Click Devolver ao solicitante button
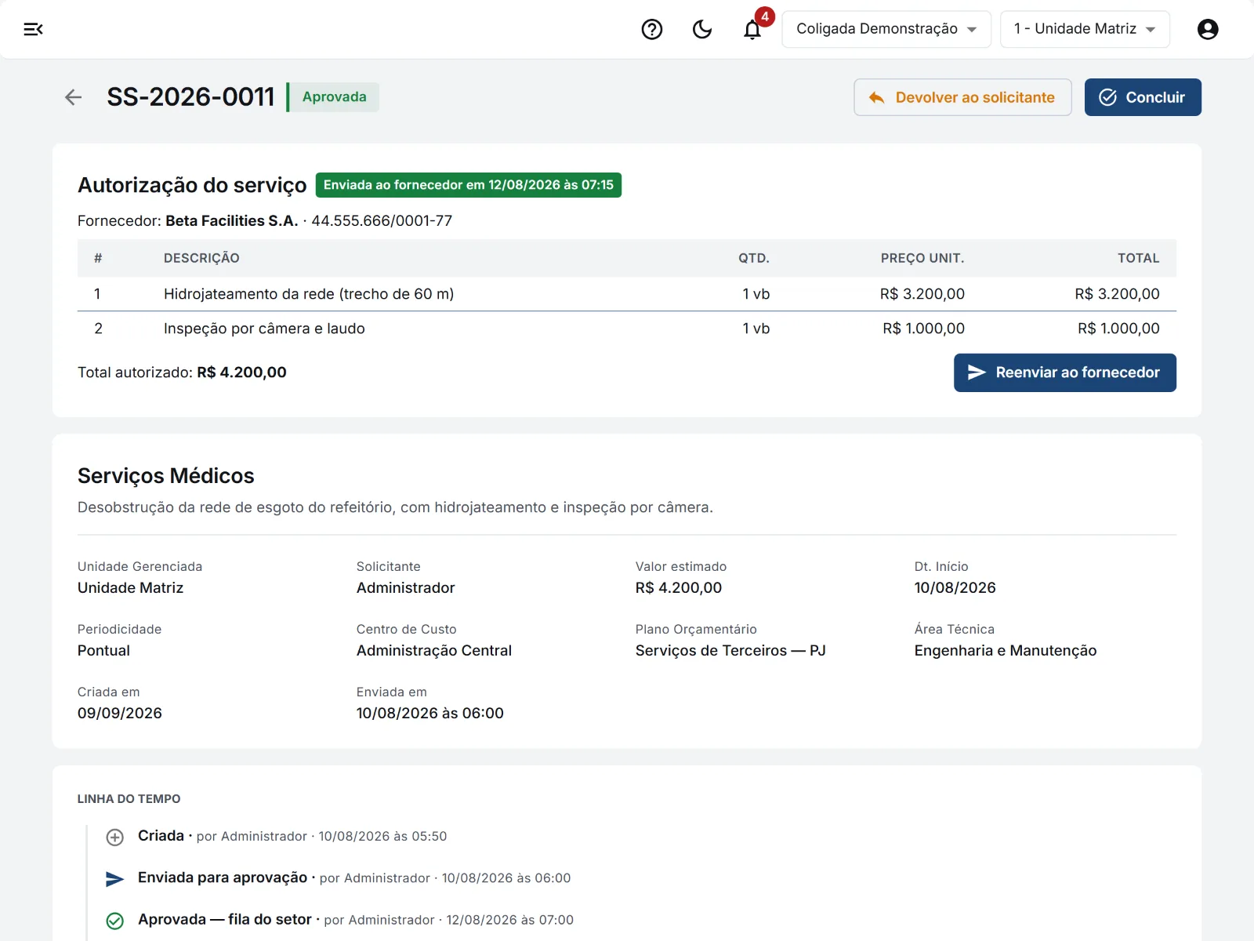Image resolution: width=1254 pixels, height=941 pixels. click(962, 97)
